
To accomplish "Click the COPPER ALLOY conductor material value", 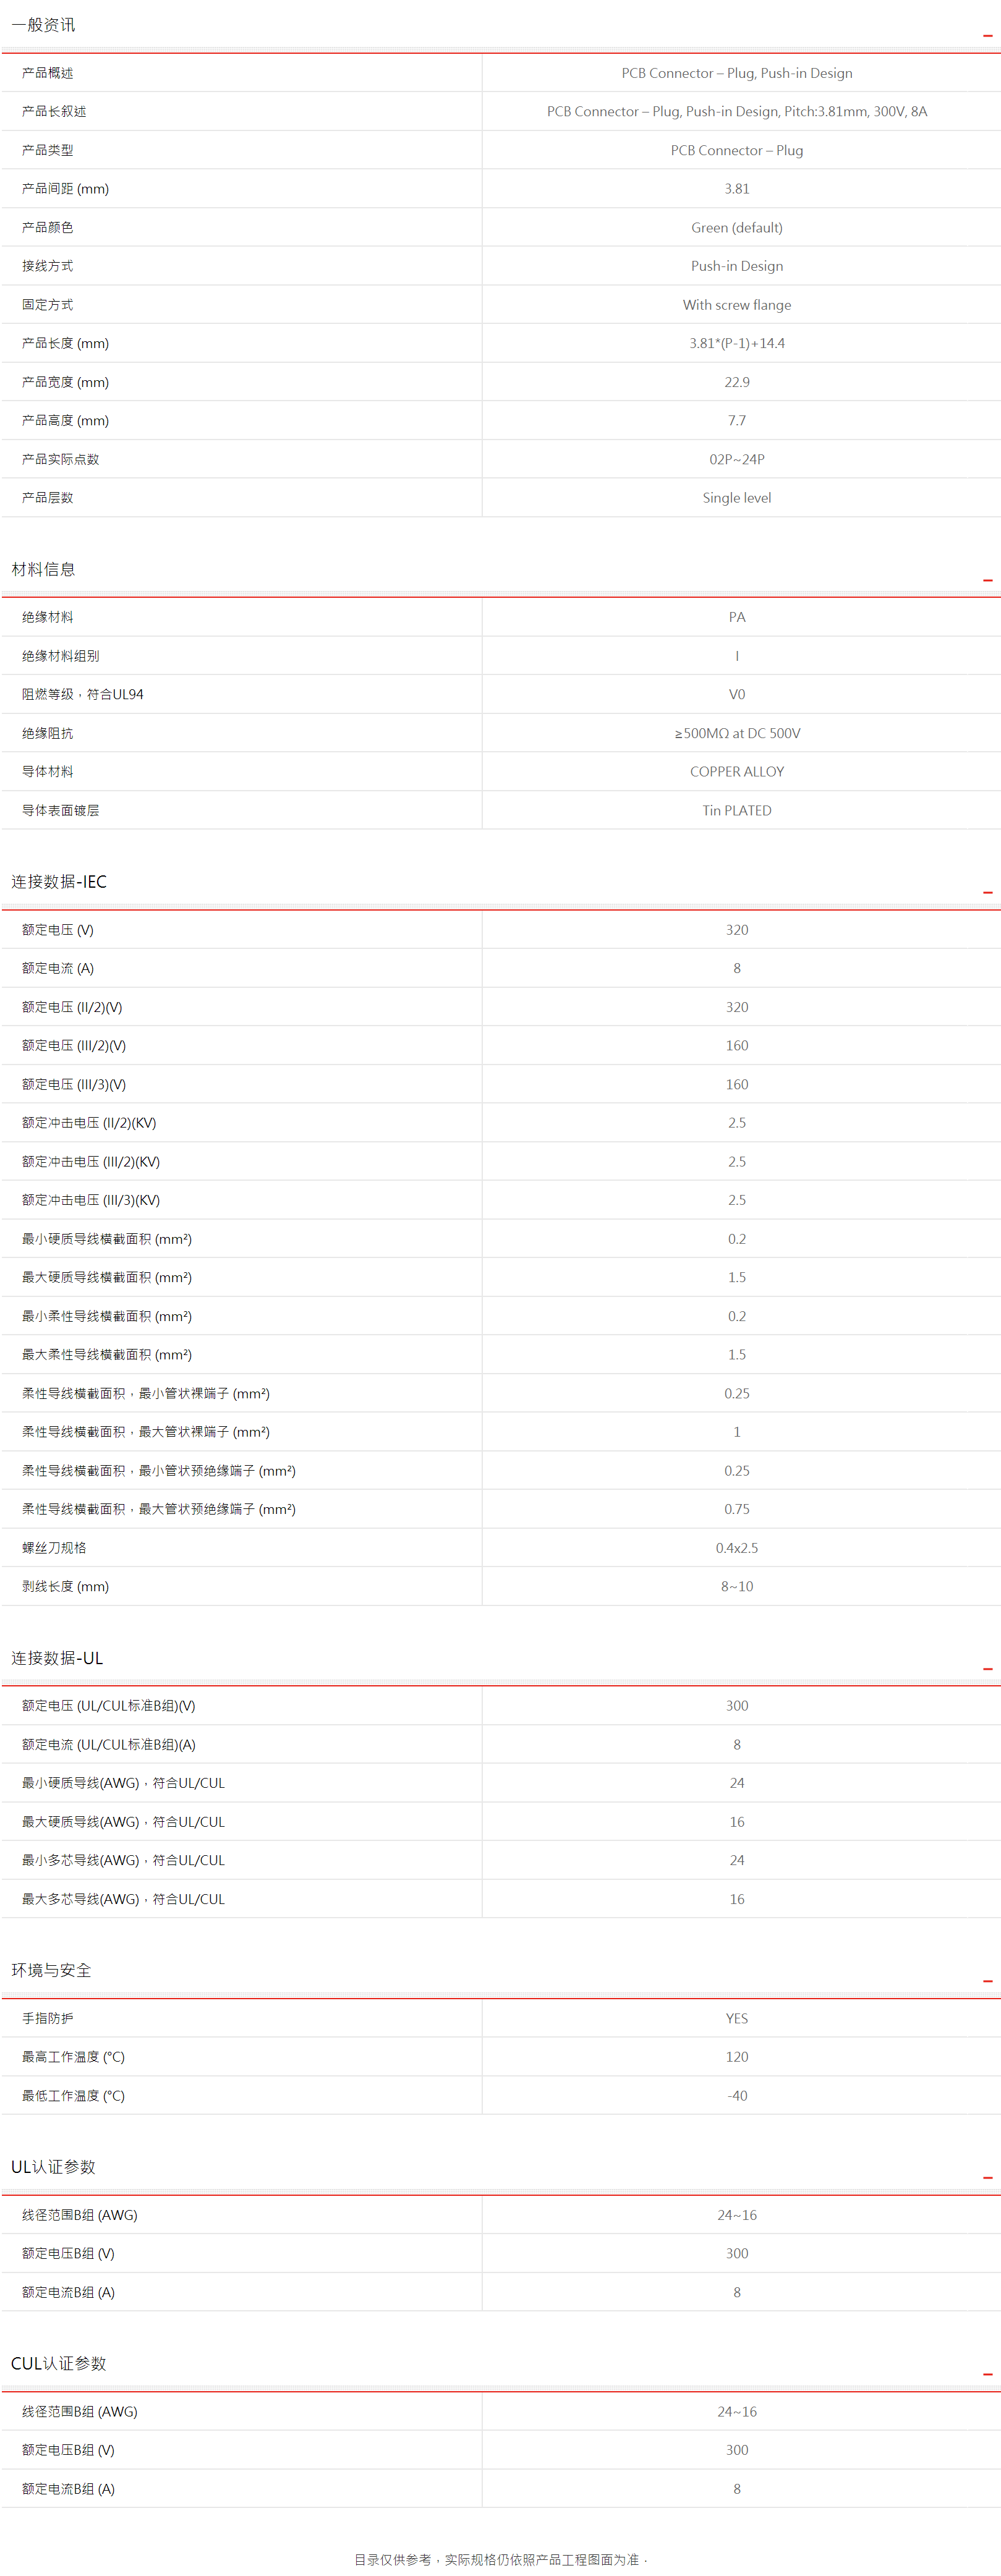I will pyautogui.click(x=737, y=771).
